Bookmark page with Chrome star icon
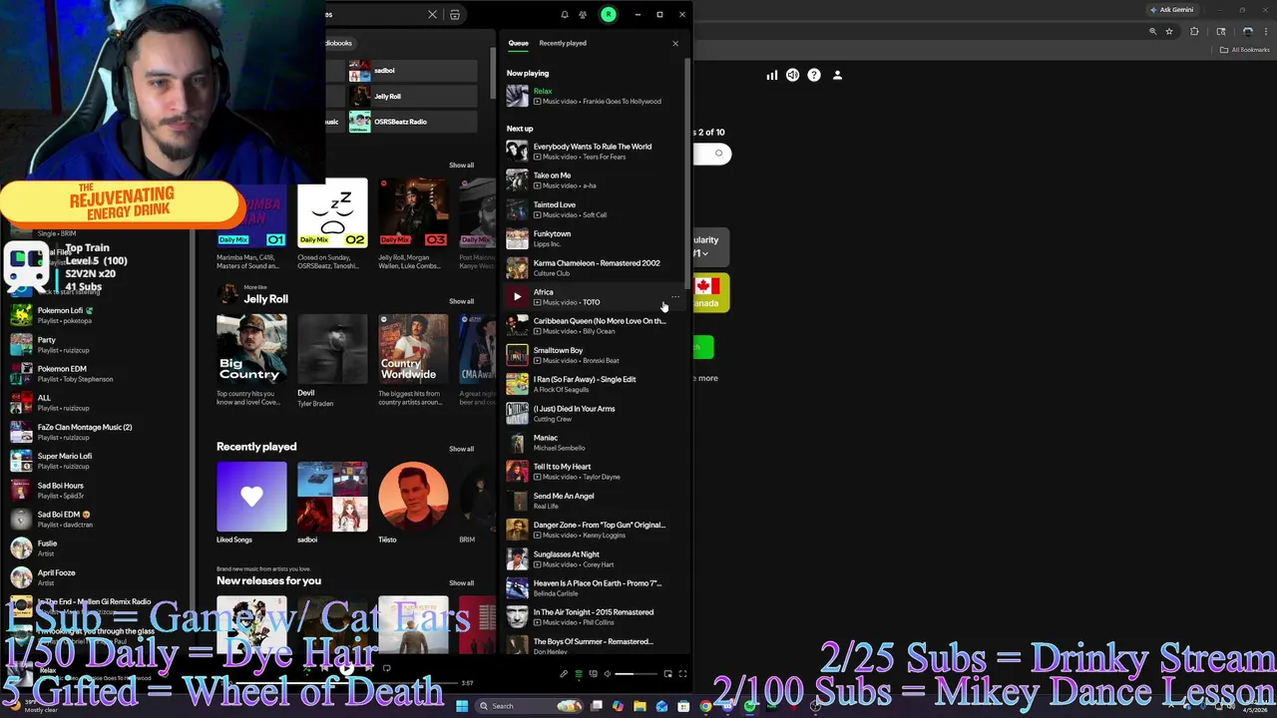Image resolution: width=1277 pixels, height=718 pixels. tap(1169, 31)
